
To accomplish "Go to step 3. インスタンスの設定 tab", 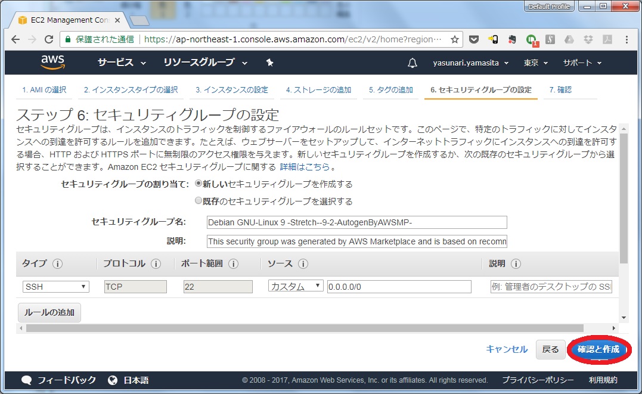I will [x=232, y=89].
